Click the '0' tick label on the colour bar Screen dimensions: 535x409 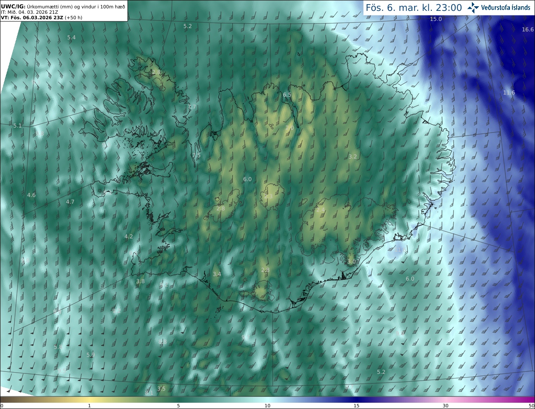[x=2, y=406]
